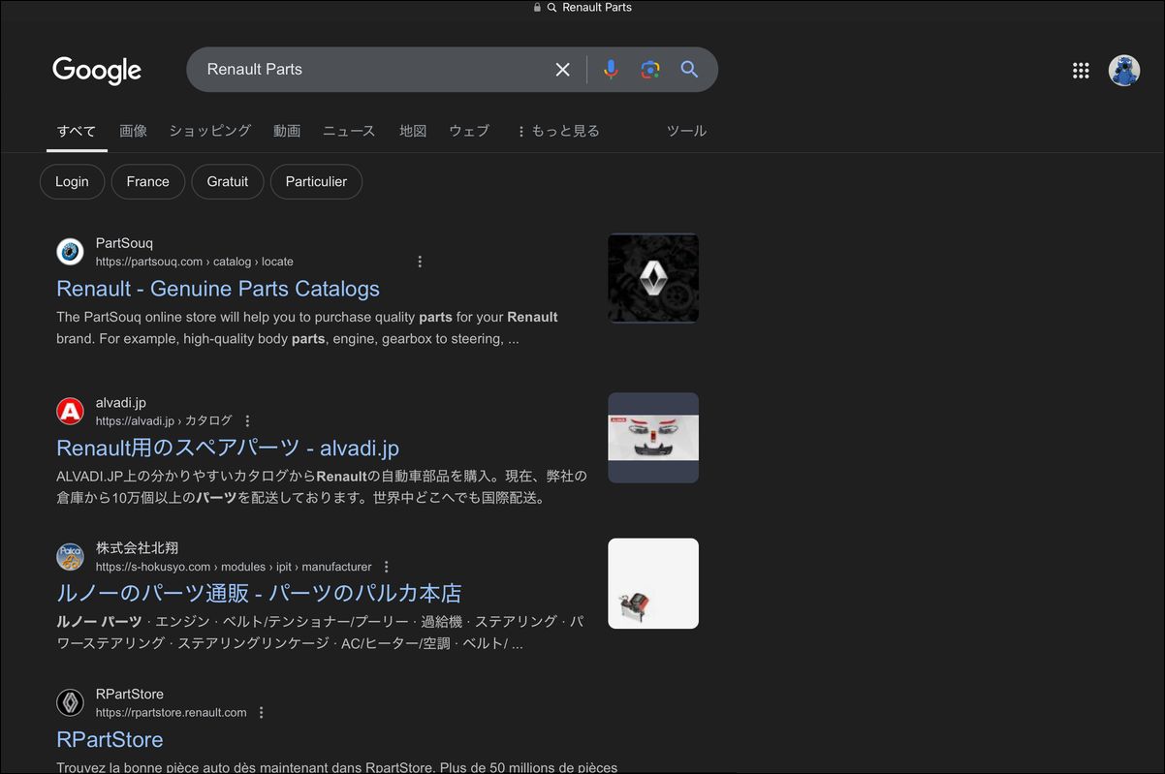This screenshot has width=1165, height=774.
Task: Open the Google apps grid
Action: click(x=1081, y=70)
